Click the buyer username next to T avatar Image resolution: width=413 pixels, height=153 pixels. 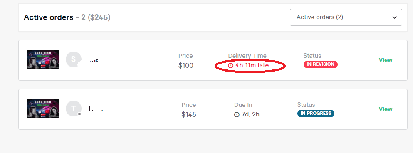pos(96,108)
